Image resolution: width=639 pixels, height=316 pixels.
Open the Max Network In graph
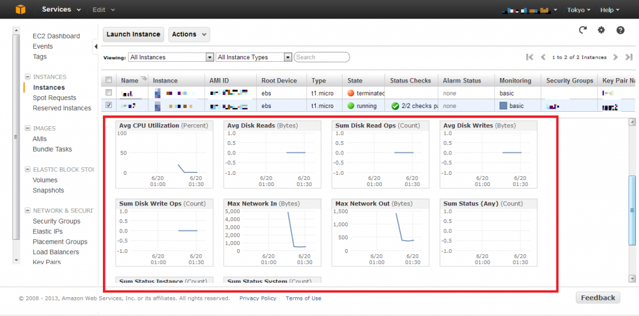pos(272,232)
